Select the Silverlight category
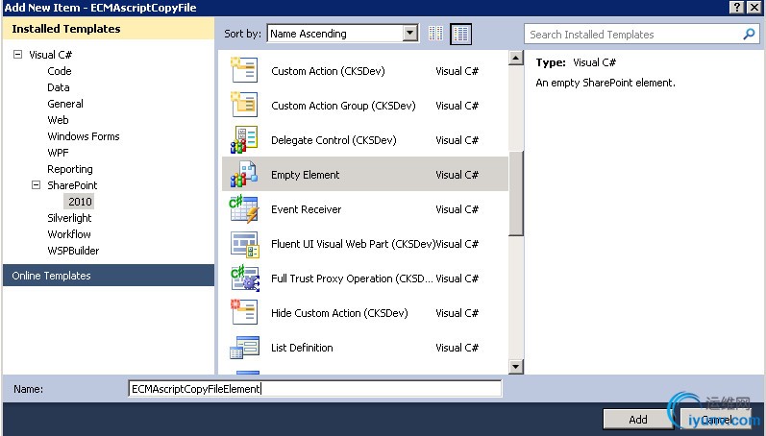The height and width of the screenshot is (436, 766). [69, 218]
